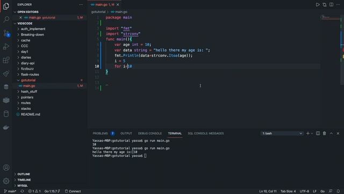Open Explorer Views and More Actions ellipsis

81,5
